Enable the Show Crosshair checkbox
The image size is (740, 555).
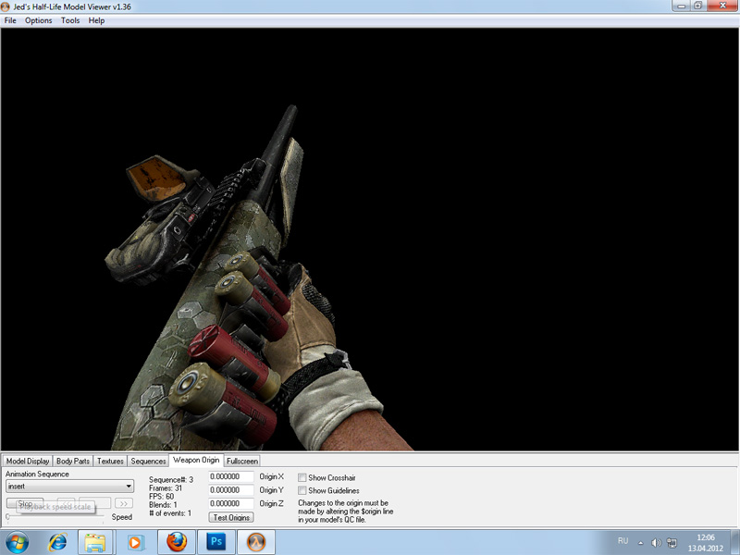302,477
